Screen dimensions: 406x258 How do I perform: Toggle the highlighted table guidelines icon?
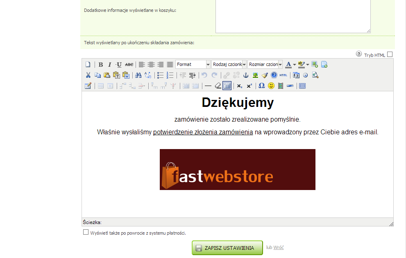[x=227, y=86]
